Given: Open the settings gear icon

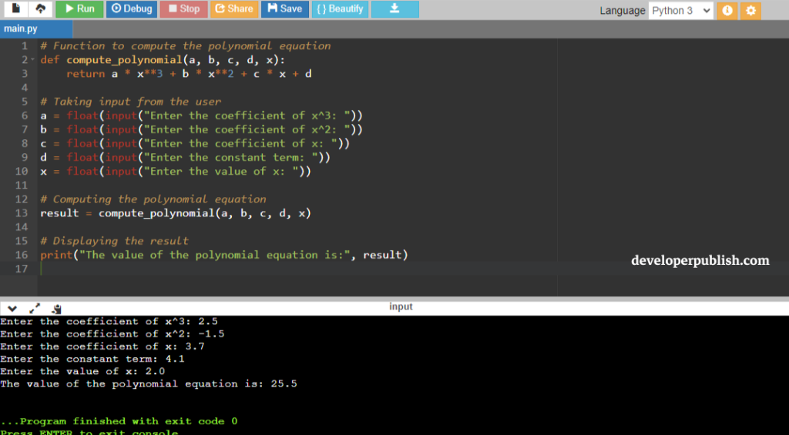Looking at the screenshot, I should coord(750,11).
